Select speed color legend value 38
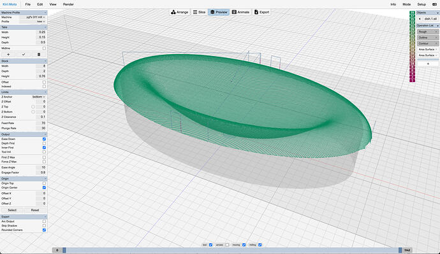 tap(412, 13)
